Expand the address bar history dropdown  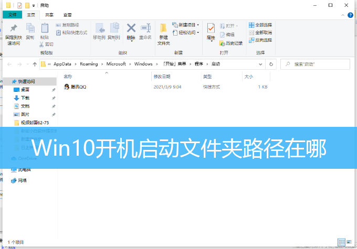(260, 64)
